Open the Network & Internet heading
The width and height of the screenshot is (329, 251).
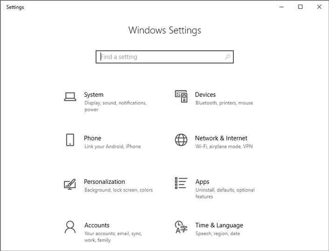pos(221,138)
